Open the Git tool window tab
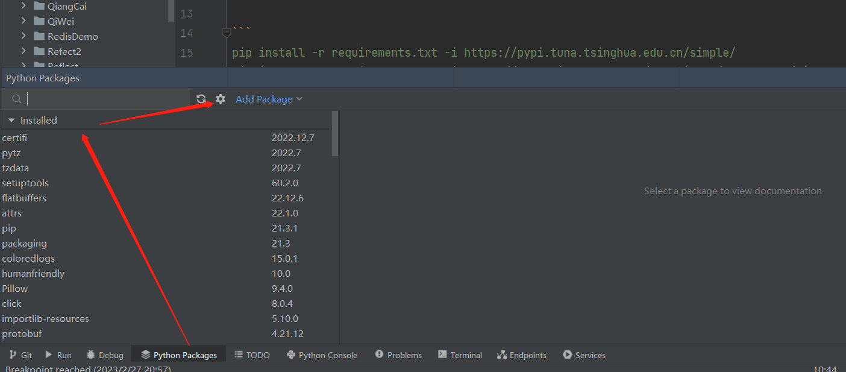The image size is (846, 372). click(x=20, y=355)
